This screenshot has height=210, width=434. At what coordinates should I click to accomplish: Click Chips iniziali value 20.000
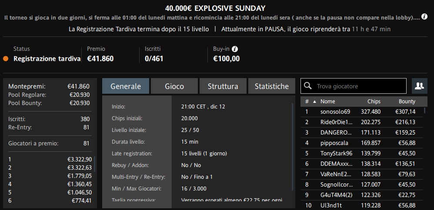(190, 118)
